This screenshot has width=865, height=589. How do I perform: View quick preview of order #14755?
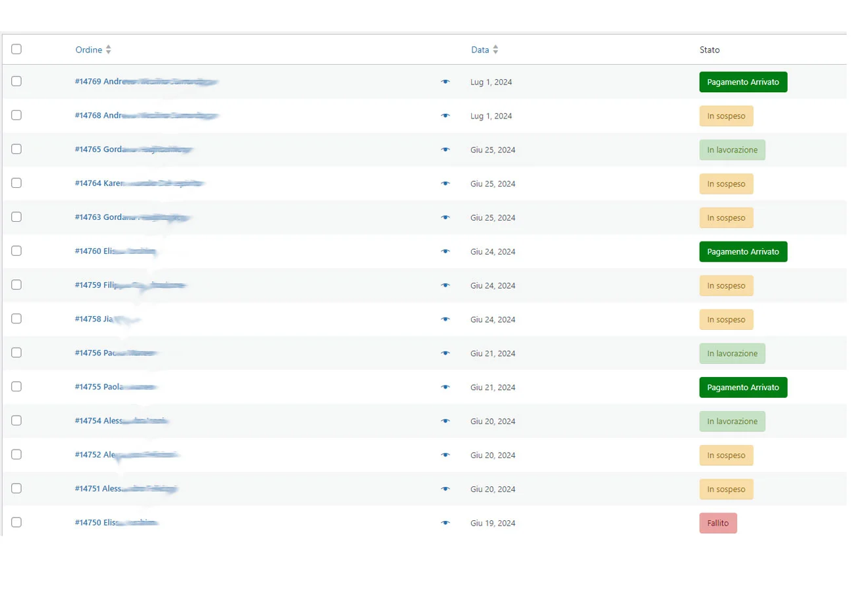(x=446, y=387)
